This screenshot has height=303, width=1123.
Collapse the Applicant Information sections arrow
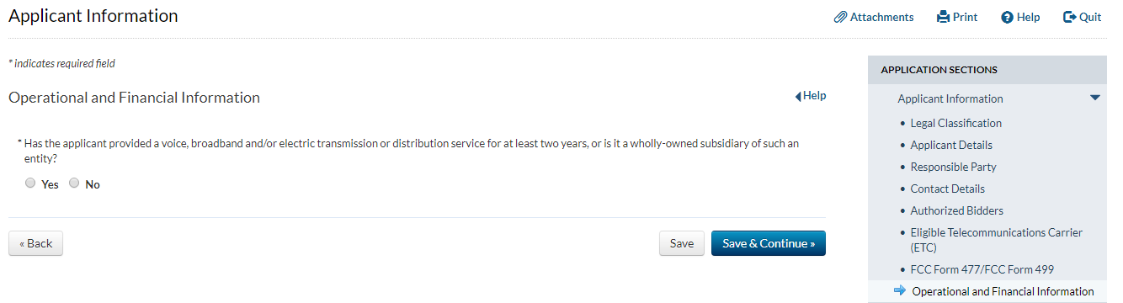click(x=1094, y=98)
